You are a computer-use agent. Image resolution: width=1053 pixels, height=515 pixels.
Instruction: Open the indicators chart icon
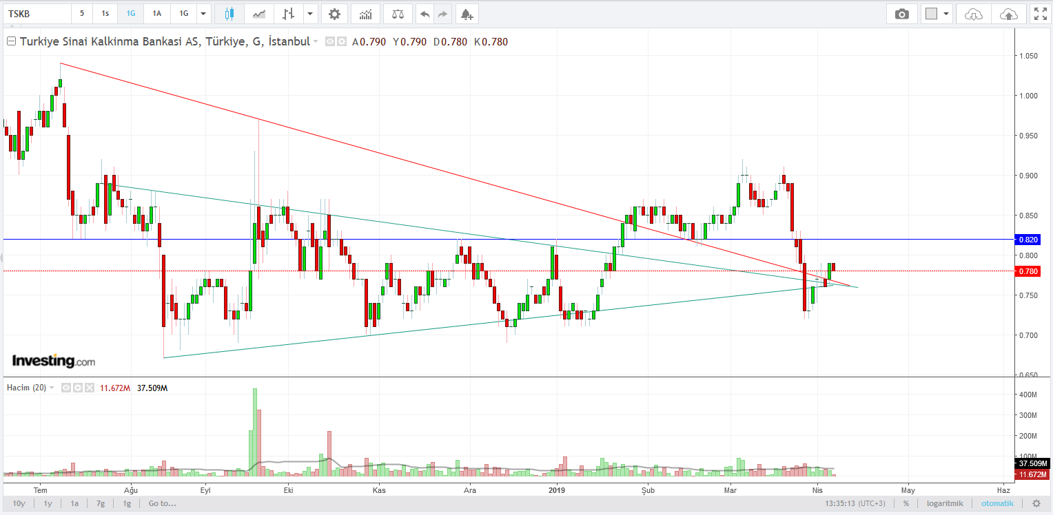365,14
